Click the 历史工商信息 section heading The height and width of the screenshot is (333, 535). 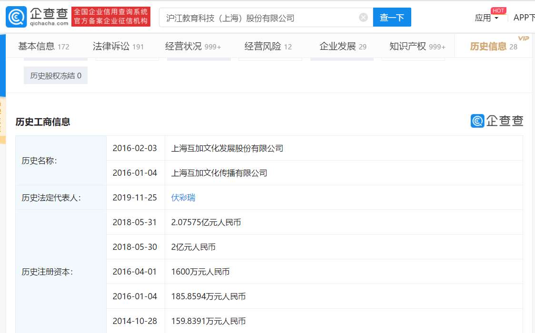(43, 122)
